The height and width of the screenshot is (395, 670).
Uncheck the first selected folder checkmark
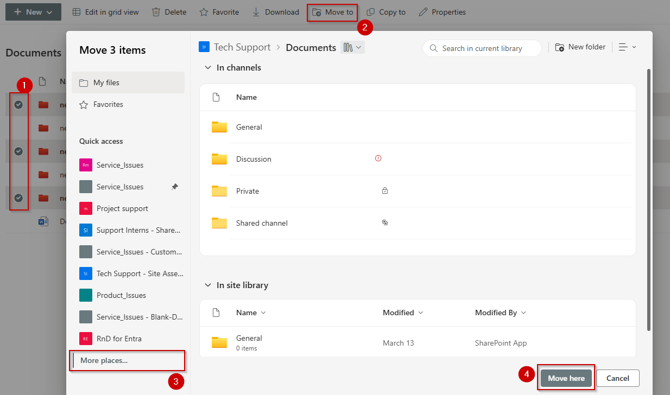[x=18, y=104]
